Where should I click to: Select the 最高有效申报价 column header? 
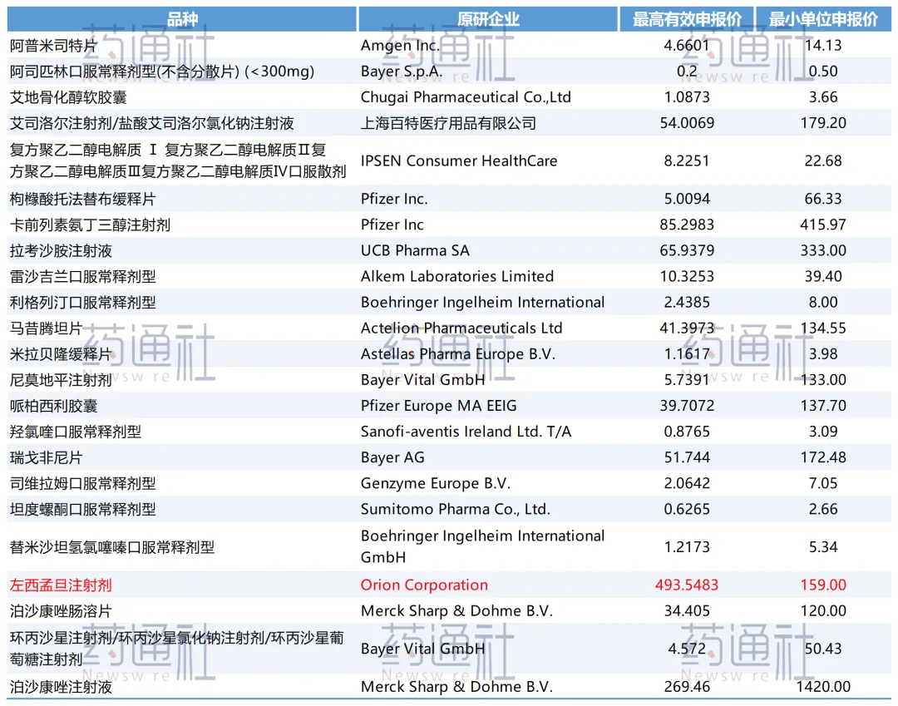pyautogui.click(x=686, y=19)
